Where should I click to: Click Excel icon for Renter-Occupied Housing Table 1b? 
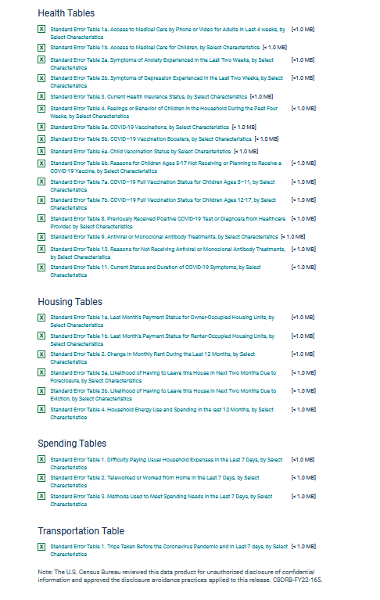41,336
